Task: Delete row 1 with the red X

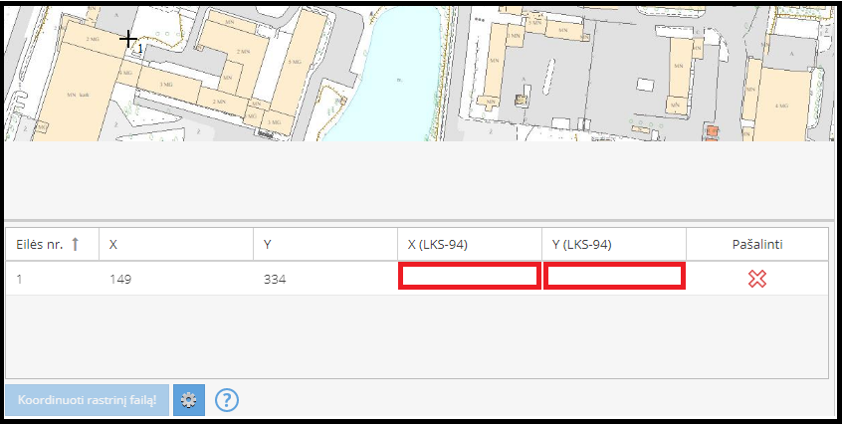Action: pyautogui.click(x=756, y=279)
